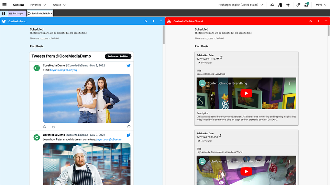Select the '97 View(s)' text
Image resolution: width=330 pixels, height=185 pixels.
click(x=206, y=63)
